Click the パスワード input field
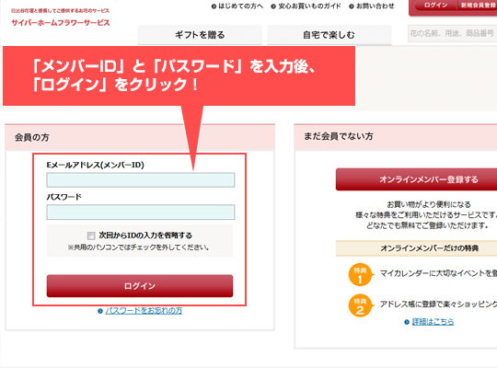The image size is (497, 368). click(x=141, y=212)
